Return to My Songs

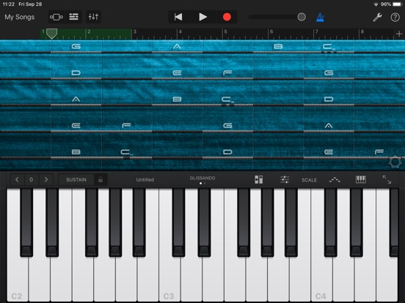pos(20,17)
